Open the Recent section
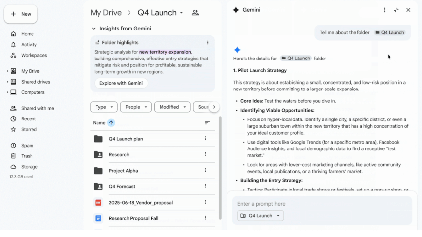422x237 pixels. [x=29, y=119]
